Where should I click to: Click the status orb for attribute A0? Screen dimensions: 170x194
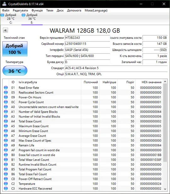click(x=6, y=107)
